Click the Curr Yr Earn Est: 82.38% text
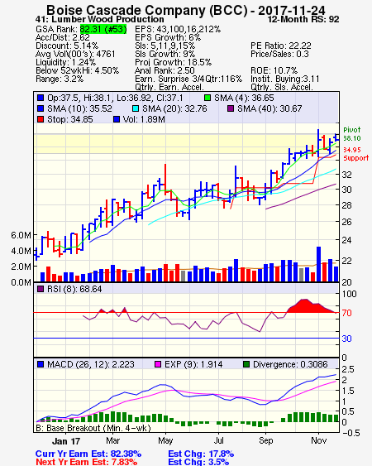 coord(88,454)
